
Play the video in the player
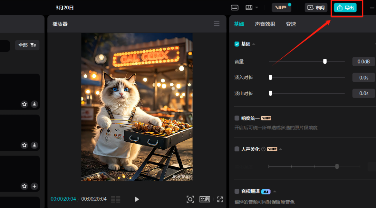click(137, 199)
